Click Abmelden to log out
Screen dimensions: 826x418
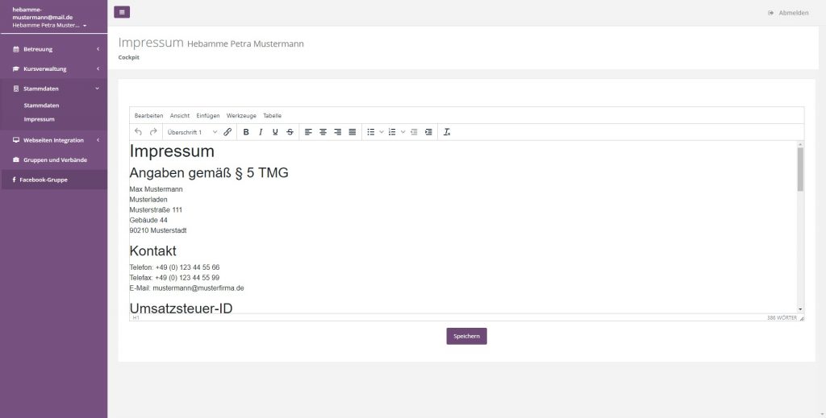(788, 13)
